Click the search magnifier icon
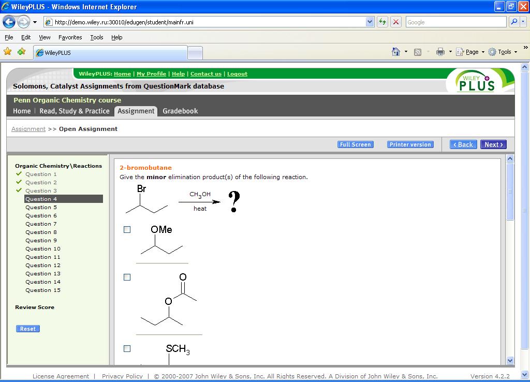Viewport: 530px width, 382px height. point(514,22)
